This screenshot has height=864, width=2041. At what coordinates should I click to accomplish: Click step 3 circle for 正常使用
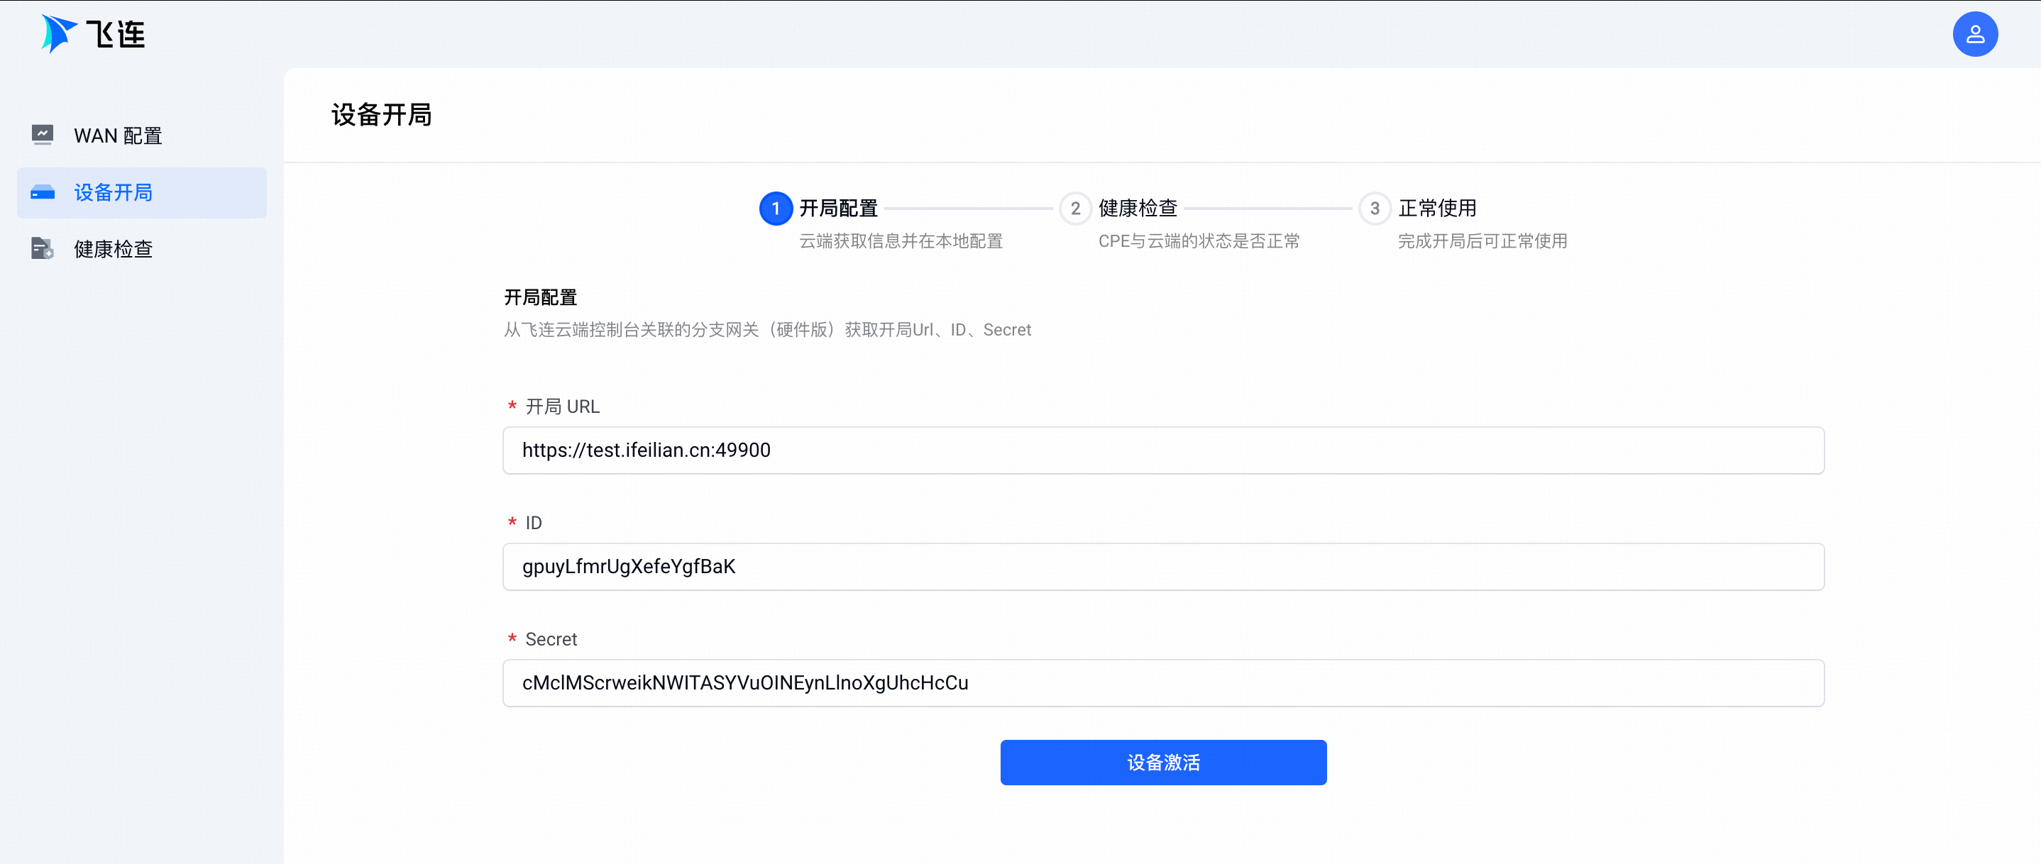pos(1375,209)
